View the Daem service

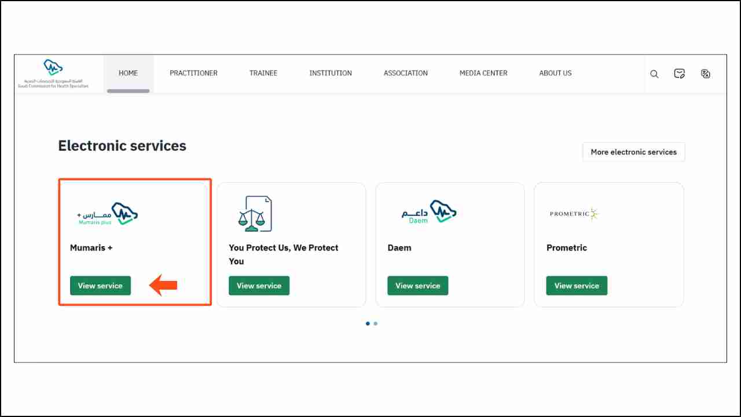(417, 286)
